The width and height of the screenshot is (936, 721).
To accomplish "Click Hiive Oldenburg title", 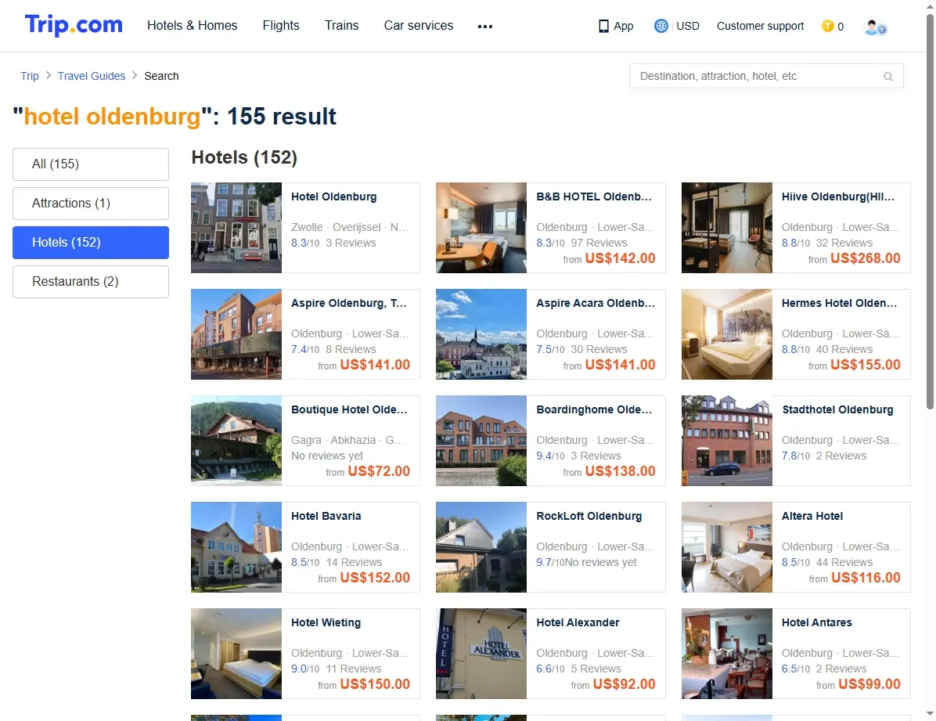I will [838, 197].
